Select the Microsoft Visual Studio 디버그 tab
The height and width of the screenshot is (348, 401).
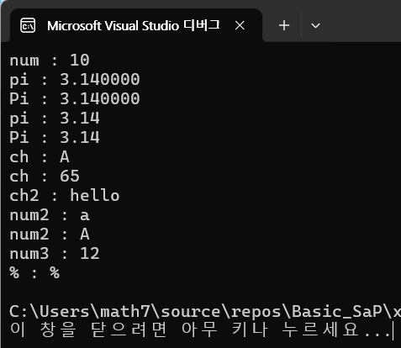point(136,25)
